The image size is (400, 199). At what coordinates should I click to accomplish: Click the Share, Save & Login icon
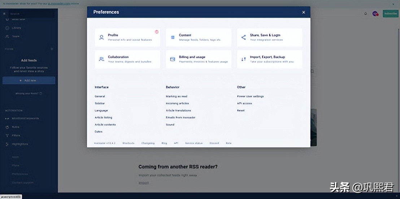pyautogui.click(x=244, y=37)
